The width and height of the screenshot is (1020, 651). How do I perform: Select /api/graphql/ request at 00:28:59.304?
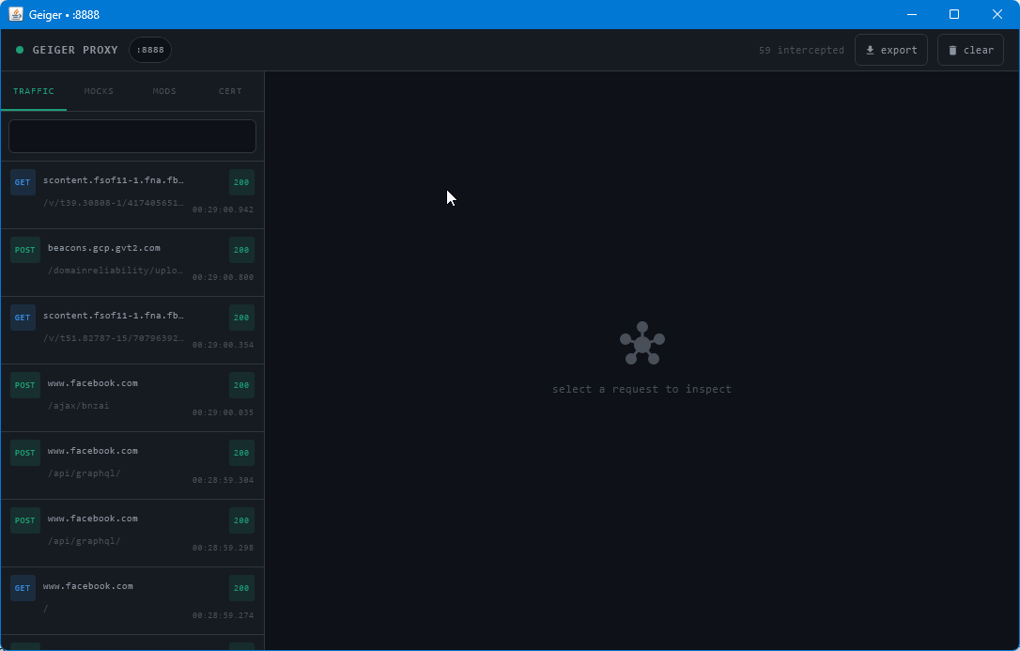pyautogui.click(x=132, y=466)
